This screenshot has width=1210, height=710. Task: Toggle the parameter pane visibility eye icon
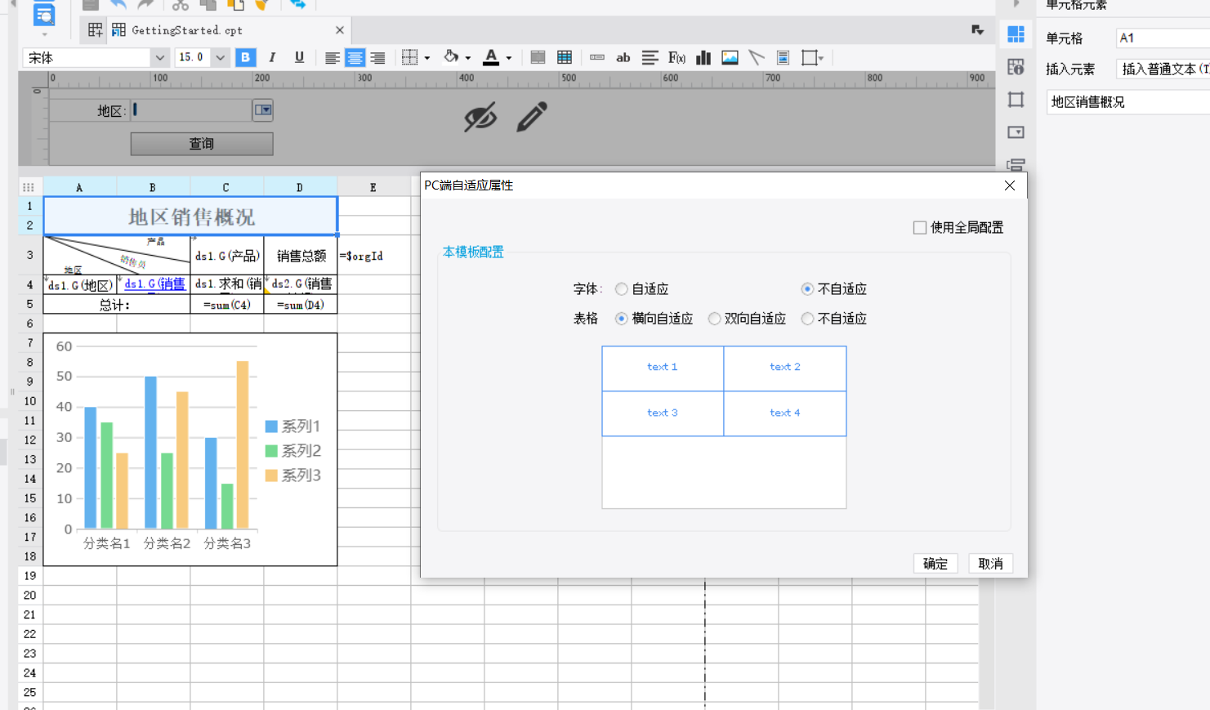(480, 117)
